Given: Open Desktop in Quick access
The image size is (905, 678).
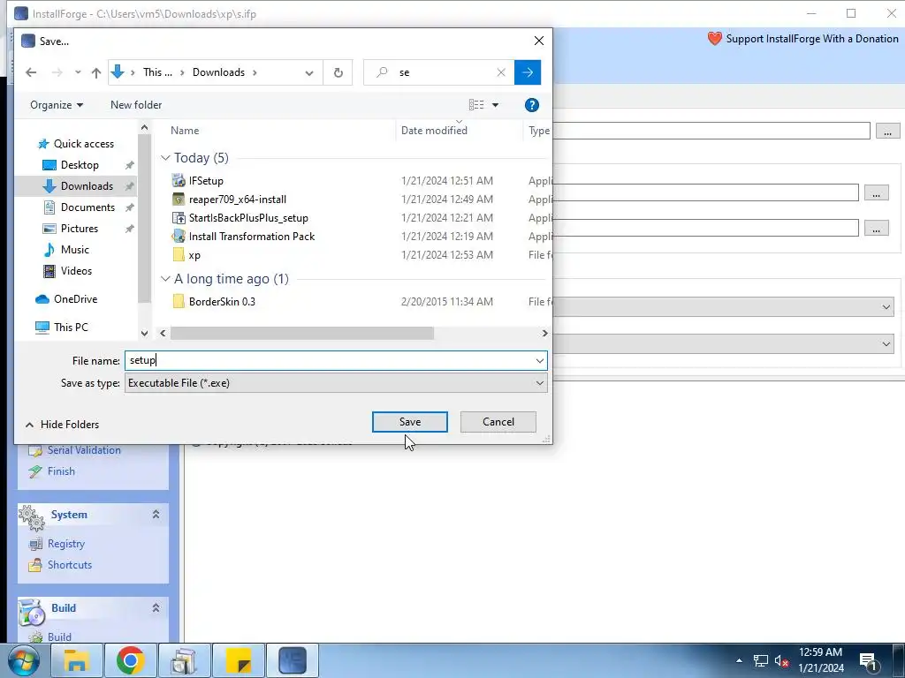Looking at the screenshot, I should (80, 165).
